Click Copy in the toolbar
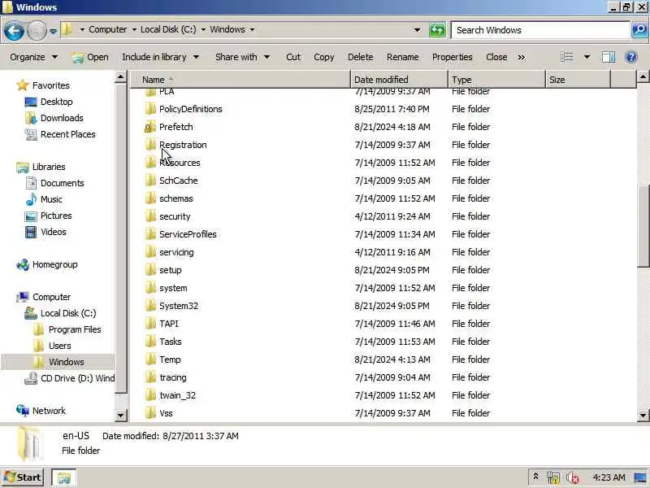This screenshot has height=488, width=650. [x=323, y=57]
